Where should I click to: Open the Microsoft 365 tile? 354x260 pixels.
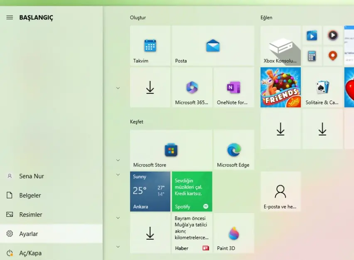pyautogui.click(x=192, y=87)
